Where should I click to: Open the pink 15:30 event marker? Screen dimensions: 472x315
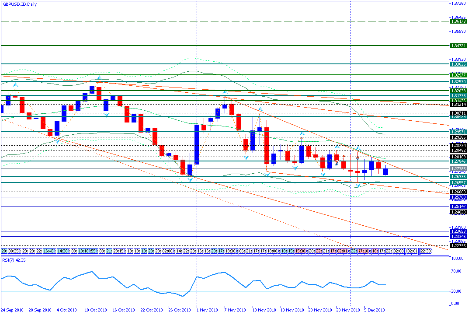pyautogui.click(x=300, y=252)
